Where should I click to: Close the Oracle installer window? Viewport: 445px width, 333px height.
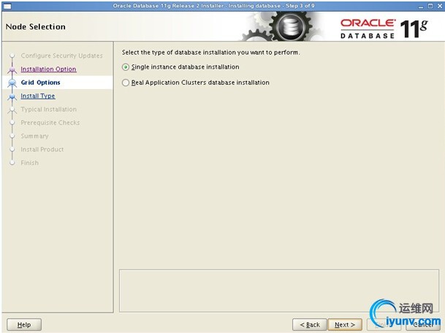click(440, 6)
